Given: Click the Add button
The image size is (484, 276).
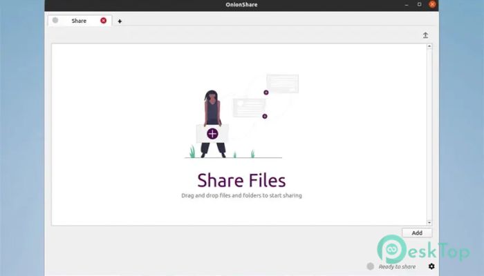Looking at the screenshot, I should pyautogui.click(x=417, y=233).
